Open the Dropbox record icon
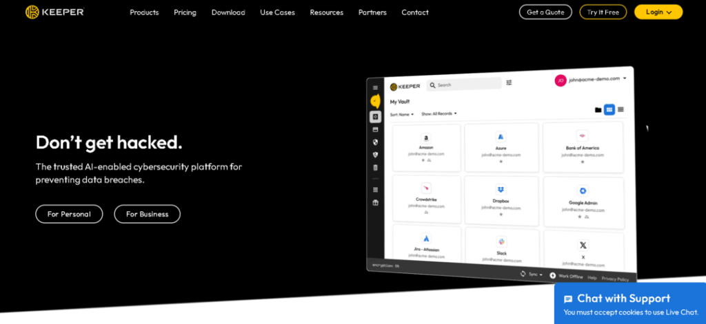The height and width of the screenshot is (324, 706). pyautogui.click(x=501, y=189)
